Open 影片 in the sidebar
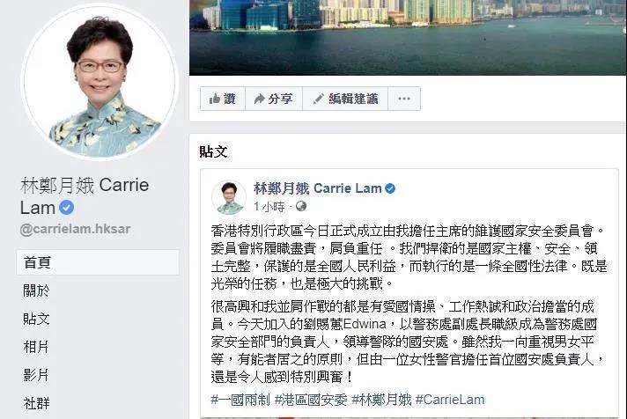This screenshot has width=627, height=419. pyautogui.click(x=36, y=375)
